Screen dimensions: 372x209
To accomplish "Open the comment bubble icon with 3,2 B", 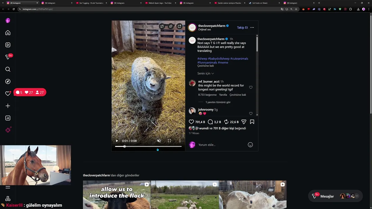I will [210, 122].
